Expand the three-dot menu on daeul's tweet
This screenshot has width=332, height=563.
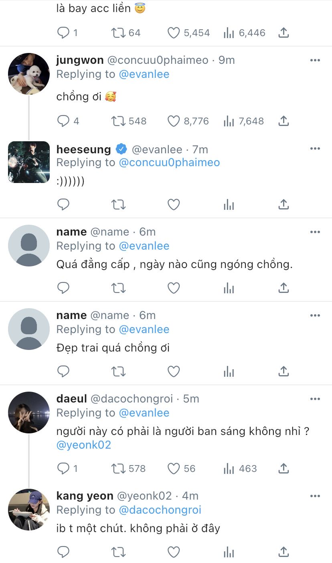coord(315,399)
